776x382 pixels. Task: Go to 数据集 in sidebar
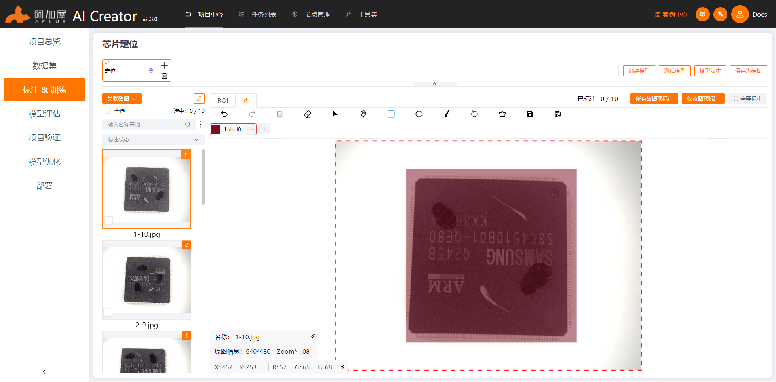(x=44, y=65)
